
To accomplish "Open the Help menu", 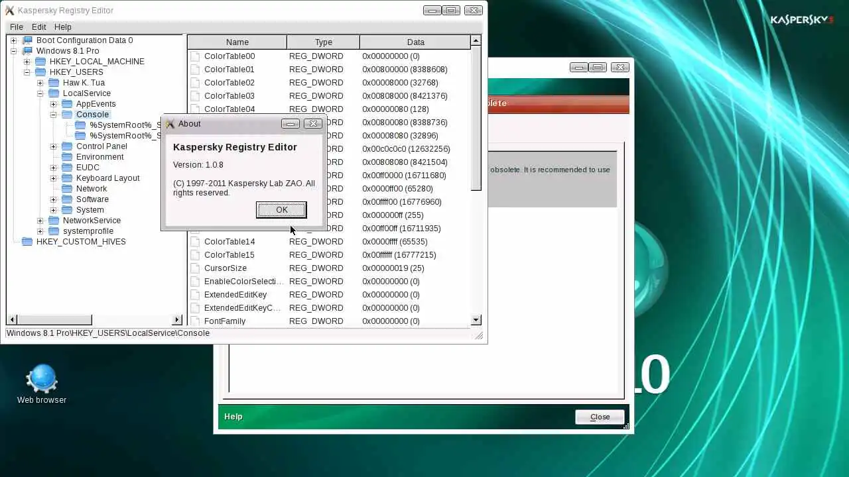I will point(63,27).
